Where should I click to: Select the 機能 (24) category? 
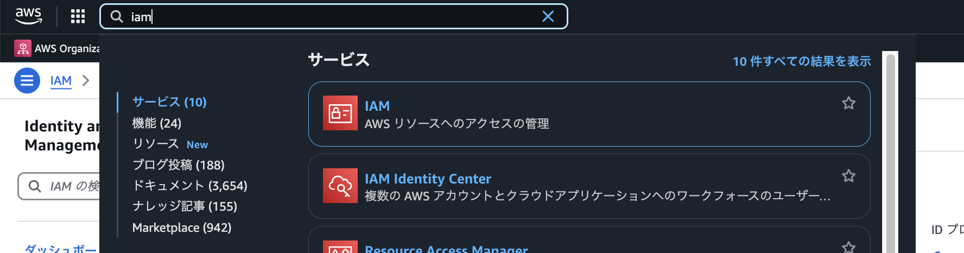pyautogui.click(x=157, y=123)
